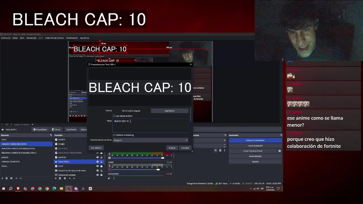Add a new scene with the plus icon

2,178
